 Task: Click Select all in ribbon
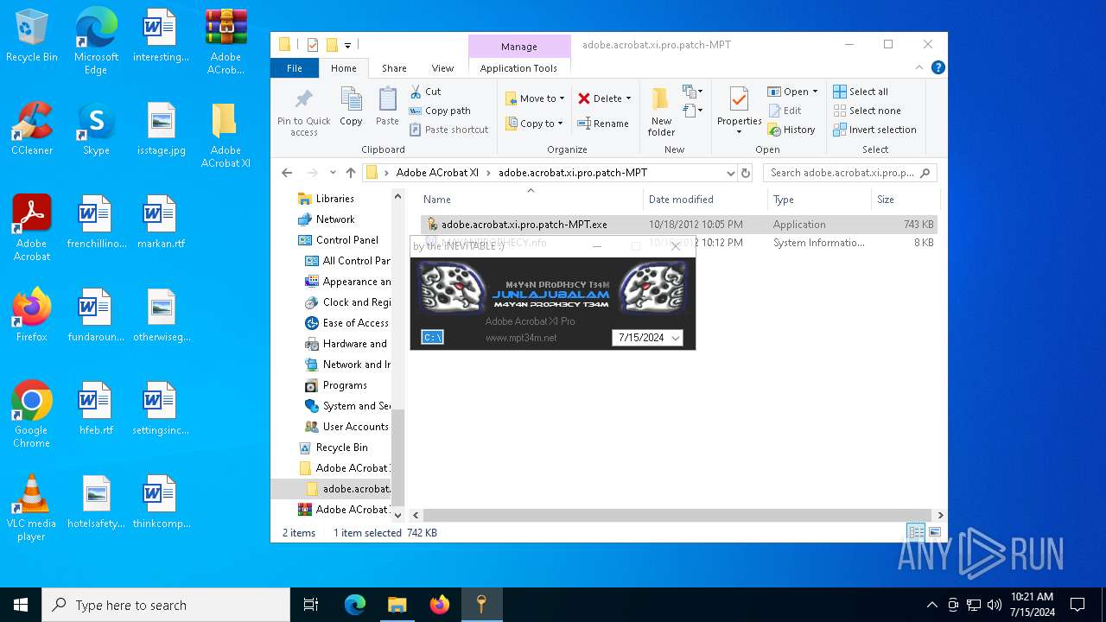pyautogui.click(x=861, y=92)
